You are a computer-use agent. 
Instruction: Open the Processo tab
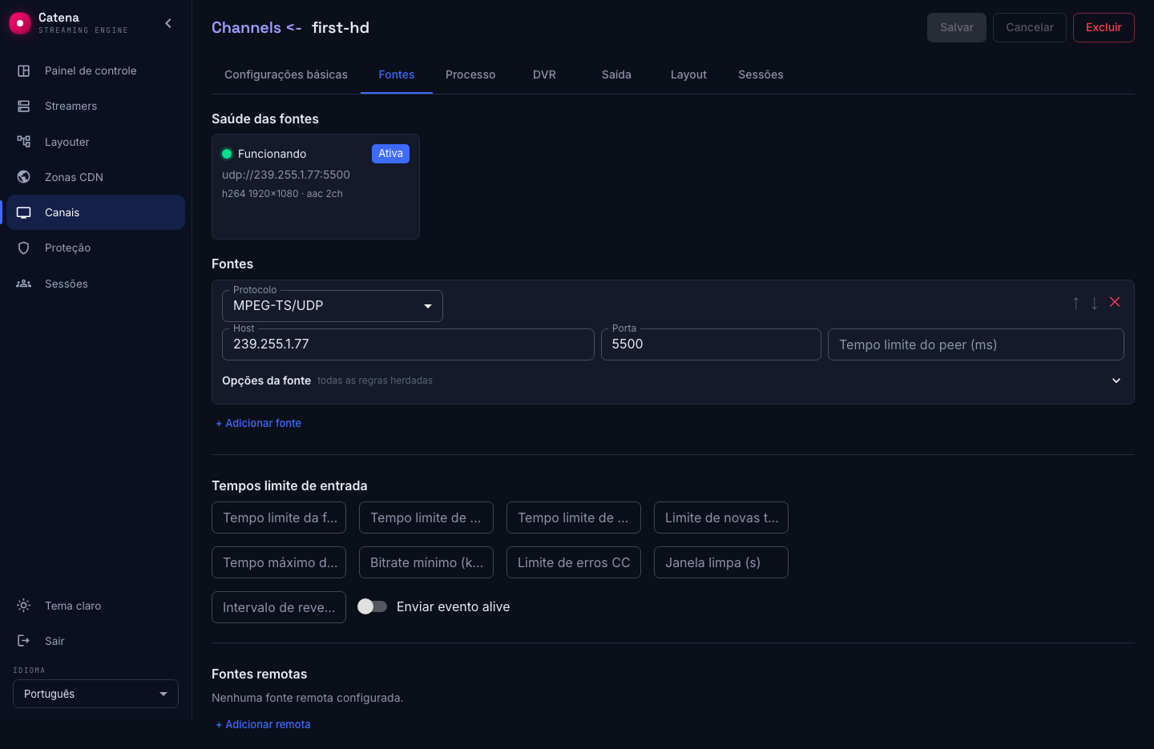tap(470, 74)
